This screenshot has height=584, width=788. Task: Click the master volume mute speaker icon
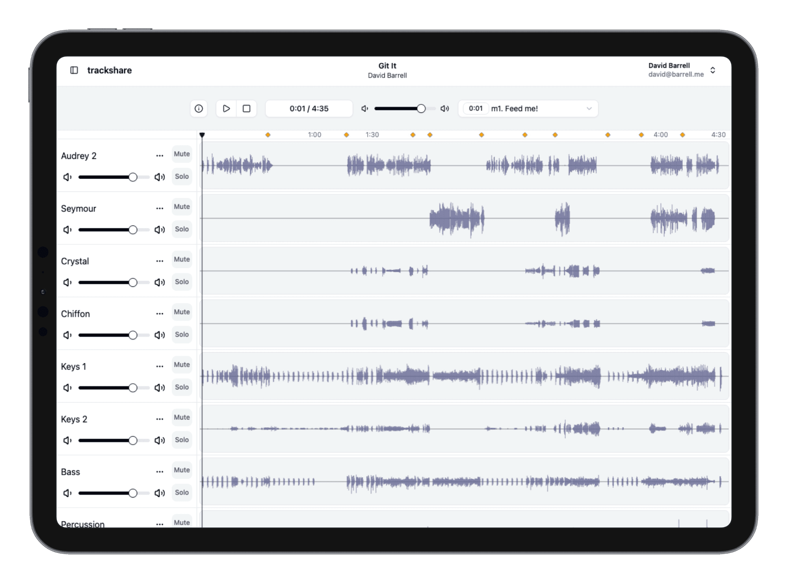click(x=364, y=108)
